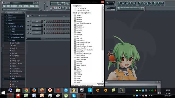Check the Fruity Wrapper checkbox
Viewport: 175px width, 98px height.
pos(75,59)
